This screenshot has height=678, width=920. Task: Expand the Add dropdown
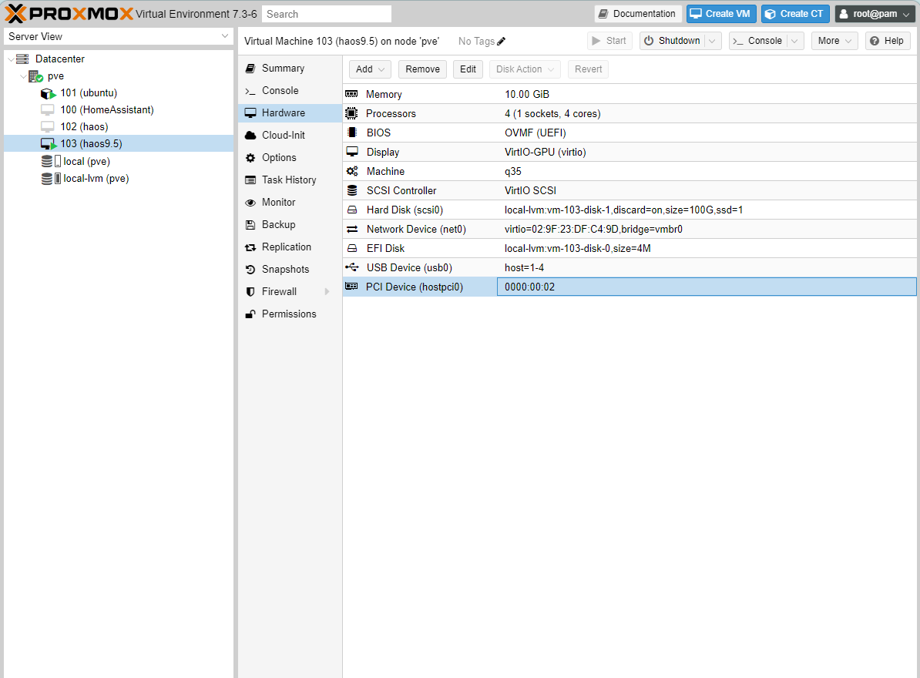coord(383,69)
